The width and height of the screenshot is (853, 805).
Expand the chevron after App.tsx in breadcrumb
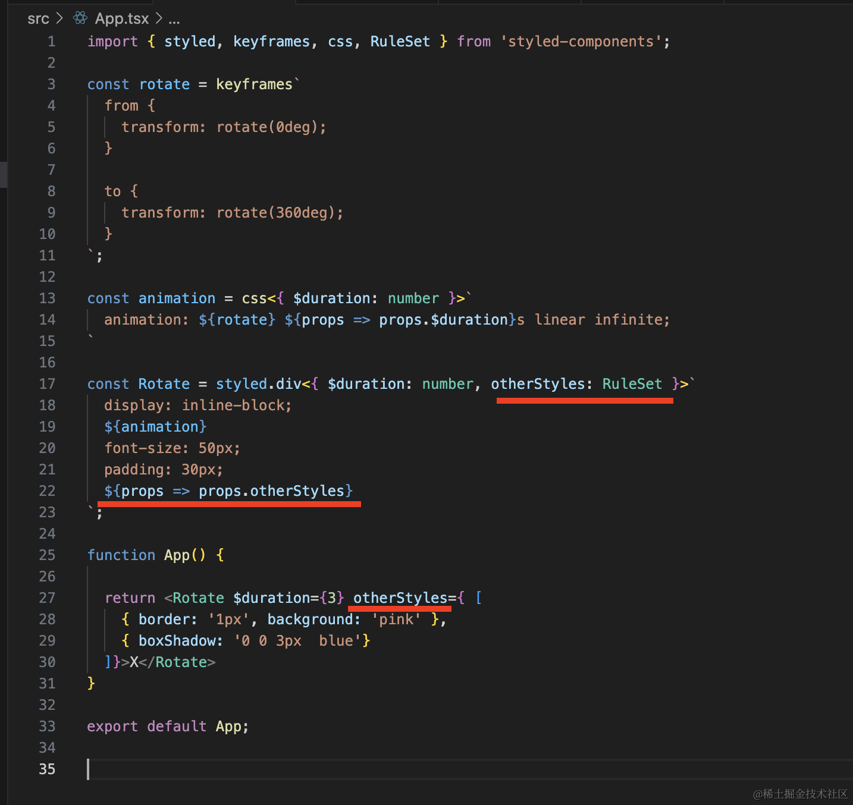(x=159, y=18)
